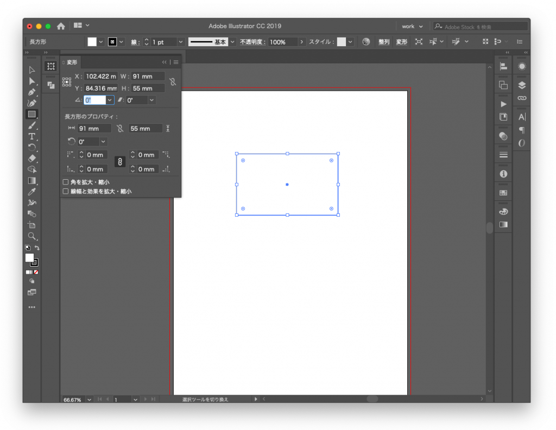
Task: Toggle rectangle properties constrain proportions link
Action: 120,128
